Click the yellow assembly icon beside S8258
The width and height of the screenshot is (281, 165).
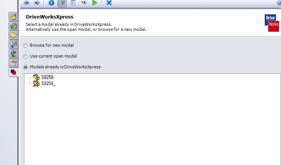click(36, 77)
